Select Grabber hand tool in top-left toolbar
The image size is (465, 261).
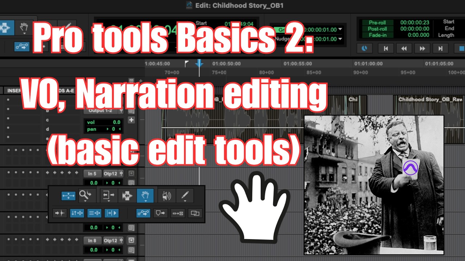tap(24, 28)
